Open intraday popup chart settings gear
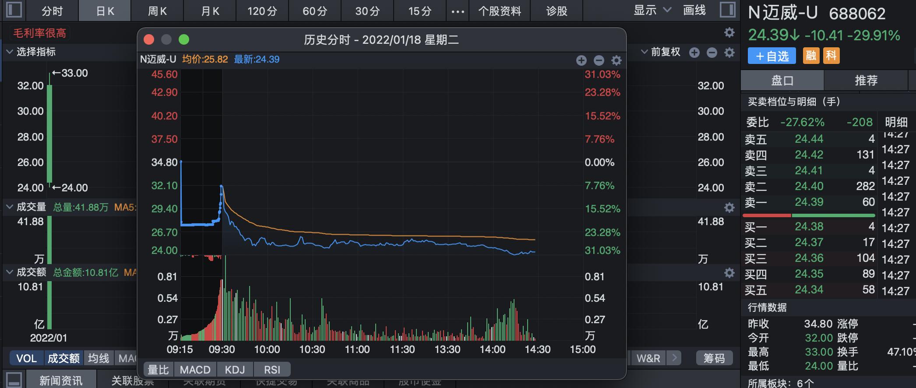Image resolution: width=916 pixels, height=388 pixels. click(x=616, y=60)
